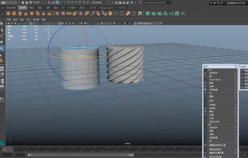Create a polygon plane from the shelf

[x=32, y=13]
